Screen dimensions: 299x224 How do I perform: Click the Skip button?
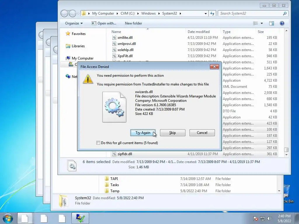point(173,133)
